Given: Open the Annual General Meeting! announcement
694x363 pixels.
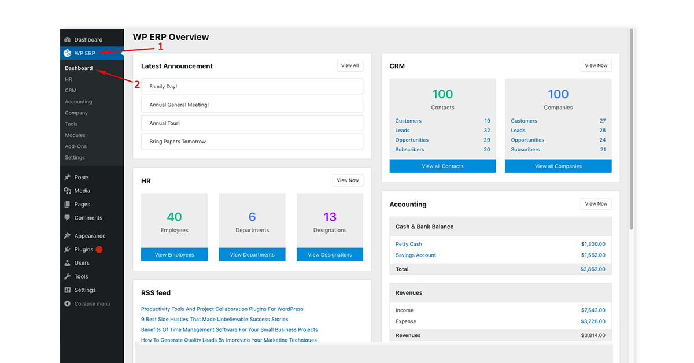Looking at the screenshot, I should pyautogui.click(x=252, y=105).
